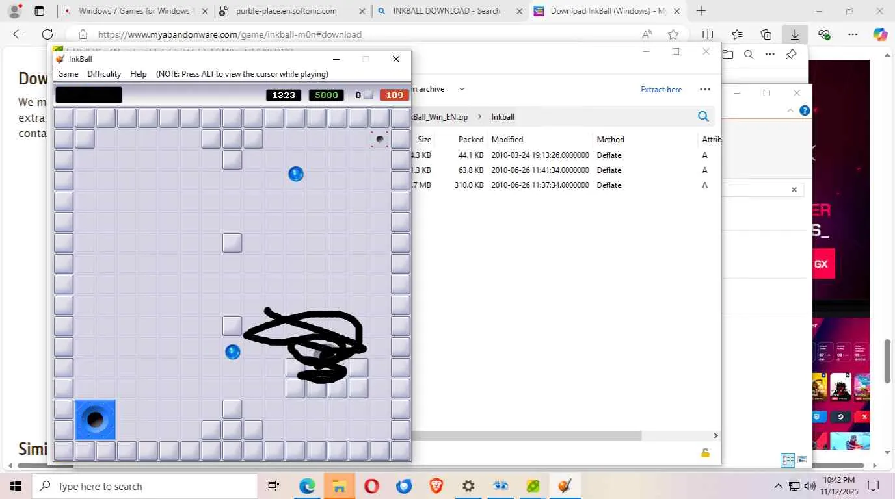Image resolution: width=895 pixels, height=499 pixels.
Task: Pin the downloads popup
Action: pyautogui.click(x=791, y=55)
